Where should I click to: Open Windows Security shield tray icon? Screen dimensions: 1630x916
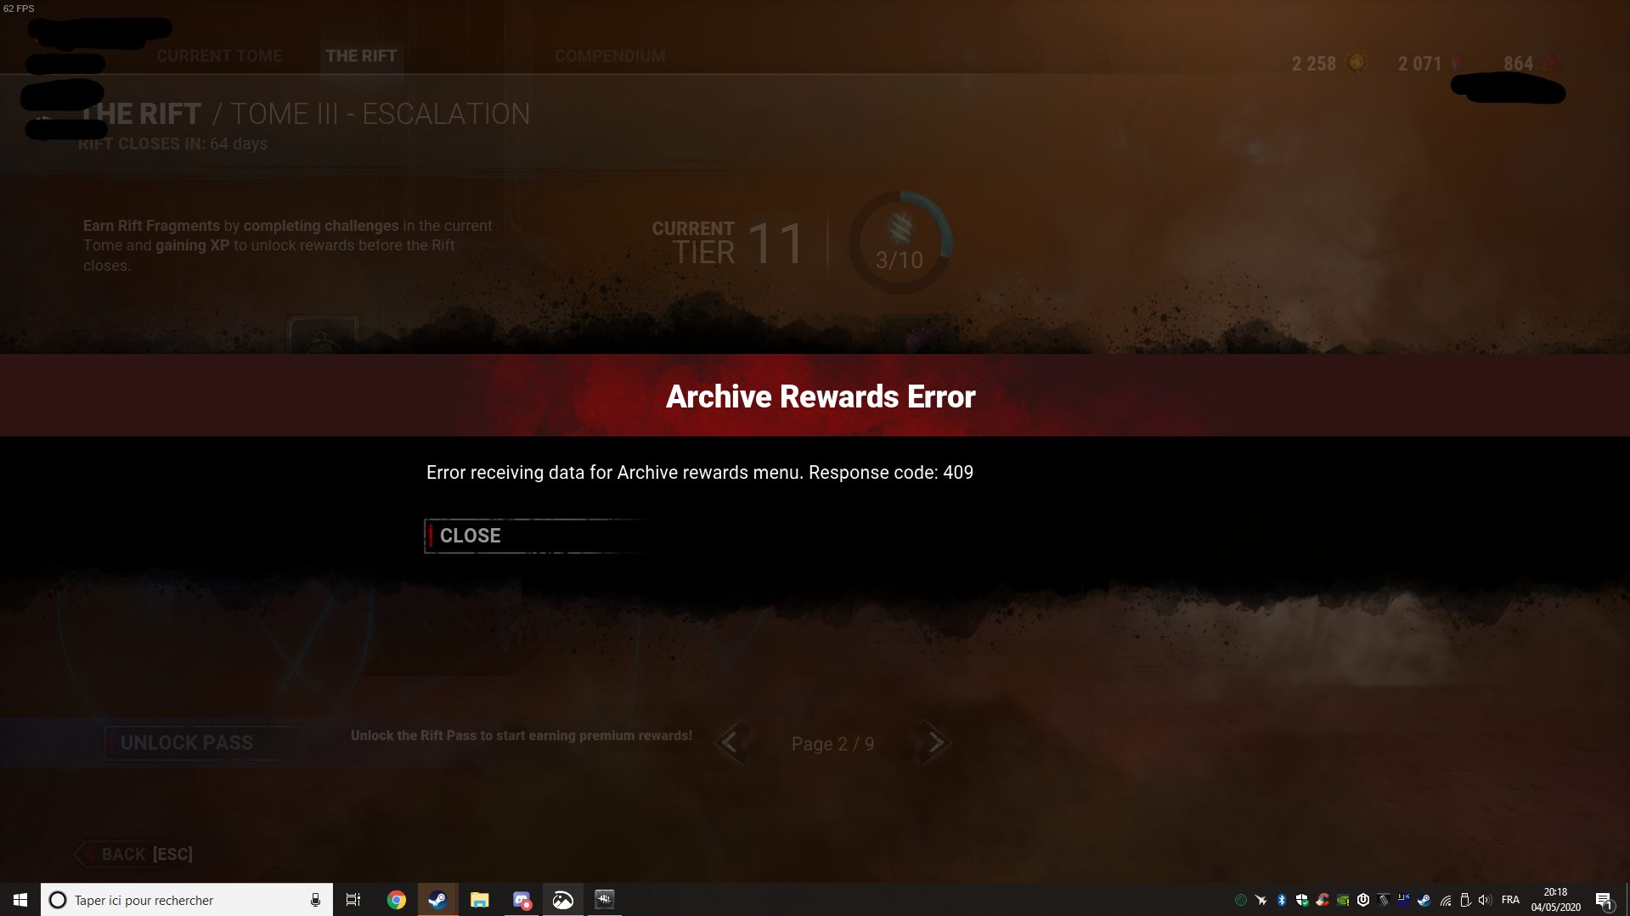1302,900
